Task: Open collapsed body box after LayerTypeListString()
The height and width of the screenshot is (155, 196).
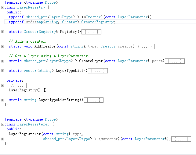Action: click(x=93, y=100)
